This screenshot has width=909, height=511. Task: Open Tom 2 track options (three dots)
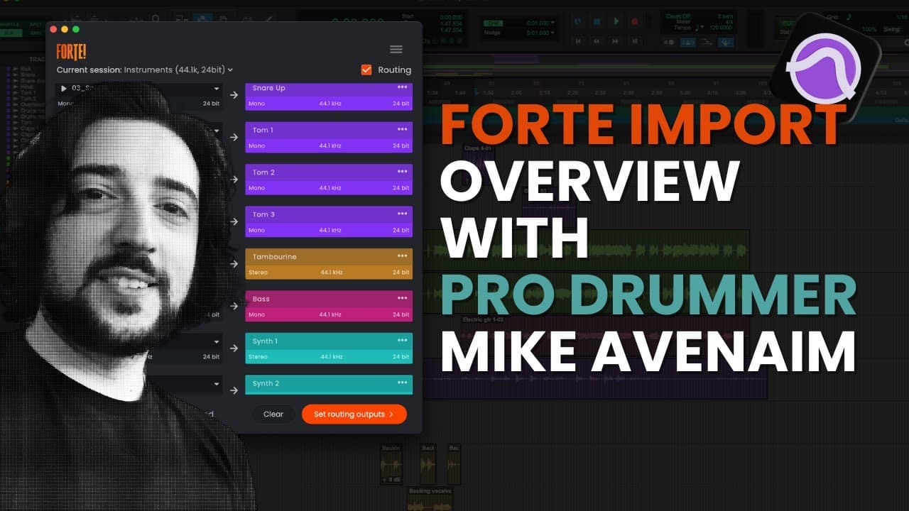click(x=403, y=172)
